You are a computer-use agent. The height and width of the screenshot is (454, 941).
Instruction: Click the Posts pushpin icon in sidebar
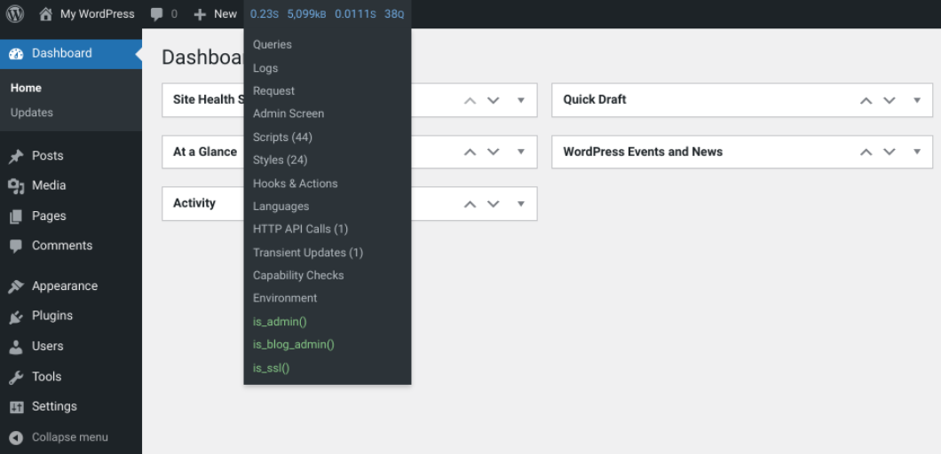16,156
